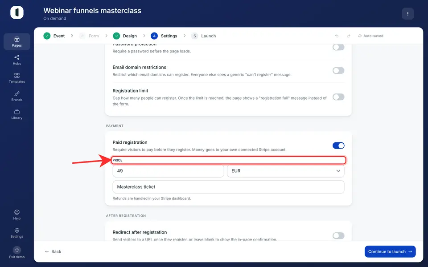Click the Email domain restrictions heading

[139, 67]
